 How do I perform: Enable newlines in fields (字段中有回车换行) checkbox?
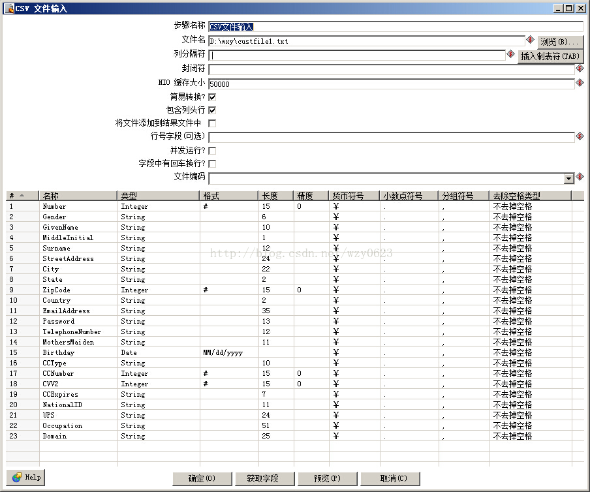212,164
